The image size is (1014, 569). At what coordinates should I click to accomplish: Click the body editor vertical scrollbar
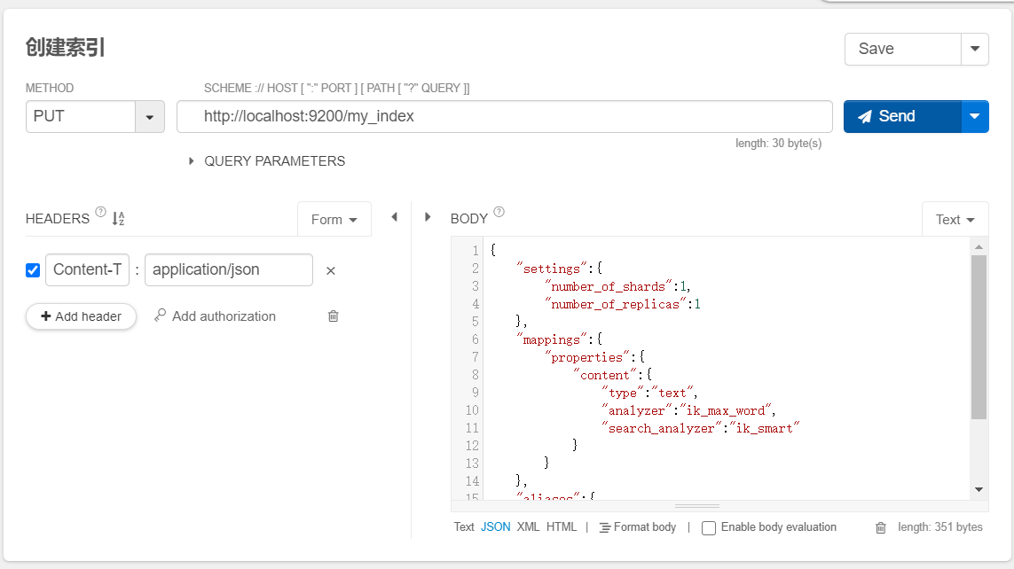tap(979, 337)
